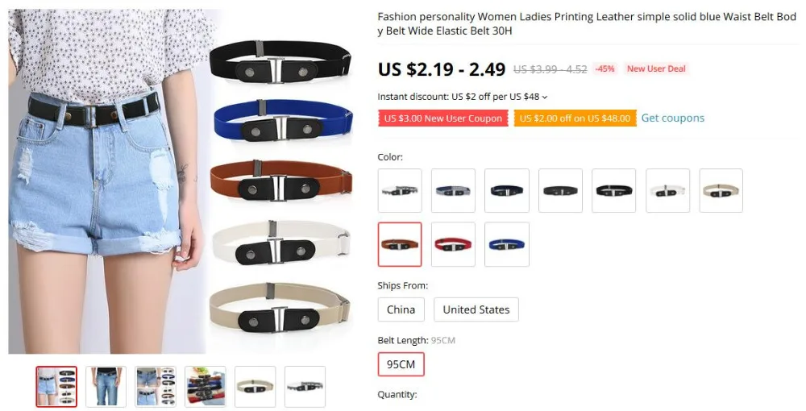Open the last thumbnail with white belt
The width and height of the screenshot is (806, 411).
[x=305, y=386]
